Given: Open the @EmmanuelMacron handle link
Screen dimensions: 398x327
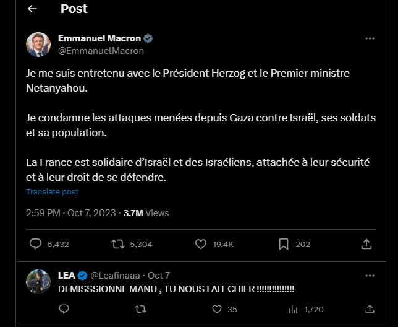Looking at the screenshot, I should click(101, 51).
